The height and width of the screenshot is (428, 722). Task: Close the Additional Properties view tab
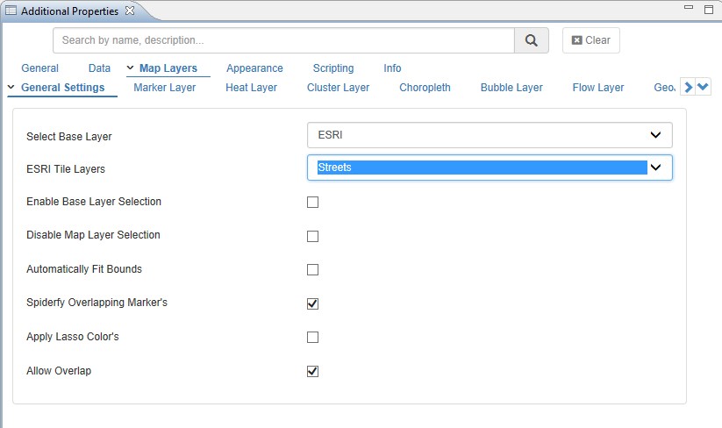tap(130, 11)
